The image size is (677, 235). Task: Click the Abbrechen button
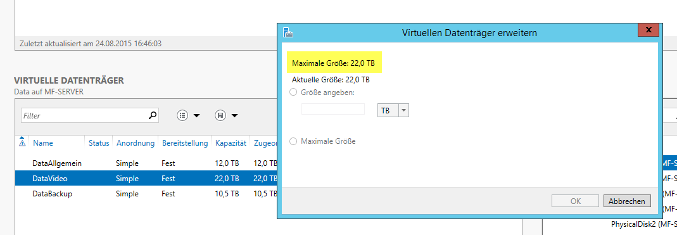pos(626,201)
